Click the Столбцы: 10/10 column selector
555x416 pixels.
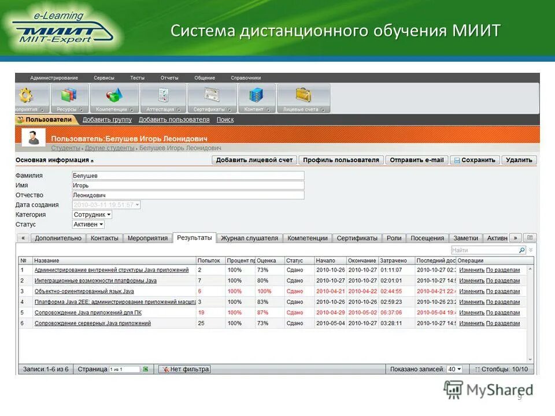click(502, 369)
